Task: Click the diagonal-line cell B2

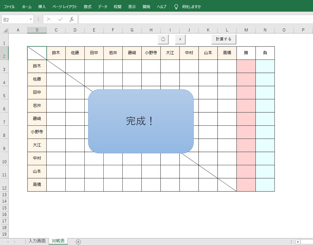Action: (37, 53)
